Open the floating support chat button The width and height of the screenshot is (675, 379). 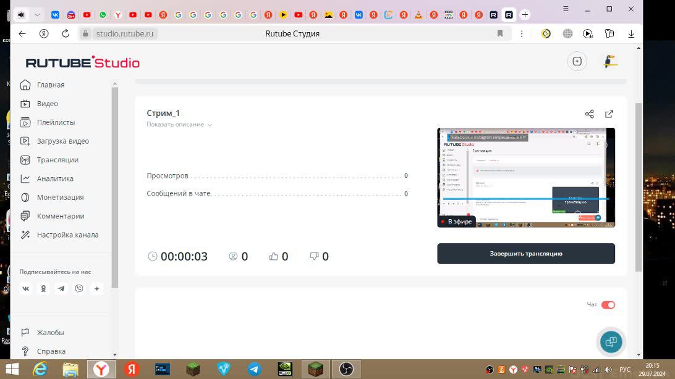click(x=611, y=341)
